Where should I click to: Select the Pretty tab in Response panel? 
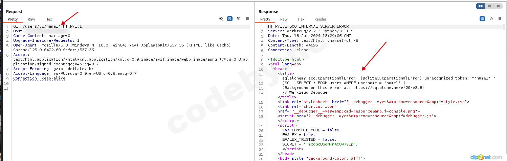(265, 19)
